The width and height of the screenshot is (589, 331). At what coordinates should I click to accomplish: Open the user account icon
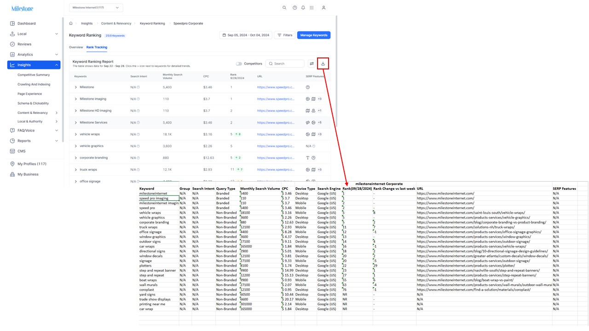323,8
